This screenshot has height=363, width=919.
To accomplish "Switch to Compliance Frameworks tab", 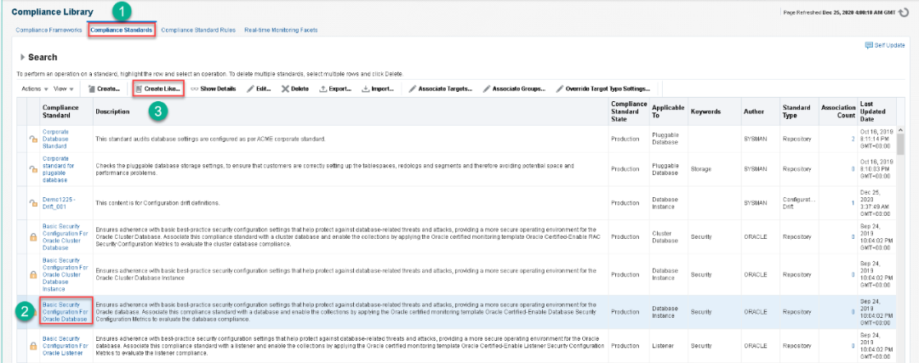I will tap(49, 30).
